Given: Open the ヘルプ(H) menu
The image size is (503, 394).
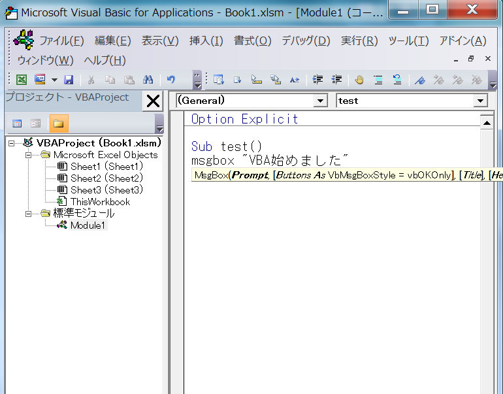Looking at the screenshot, I should pyautogui.click(x=105, y=60).
